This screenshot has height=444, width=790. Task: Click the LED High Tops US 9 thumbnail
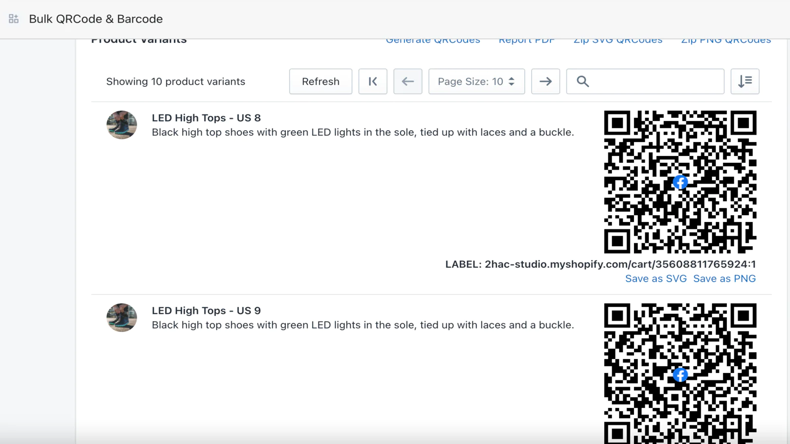tap(121, 318)
